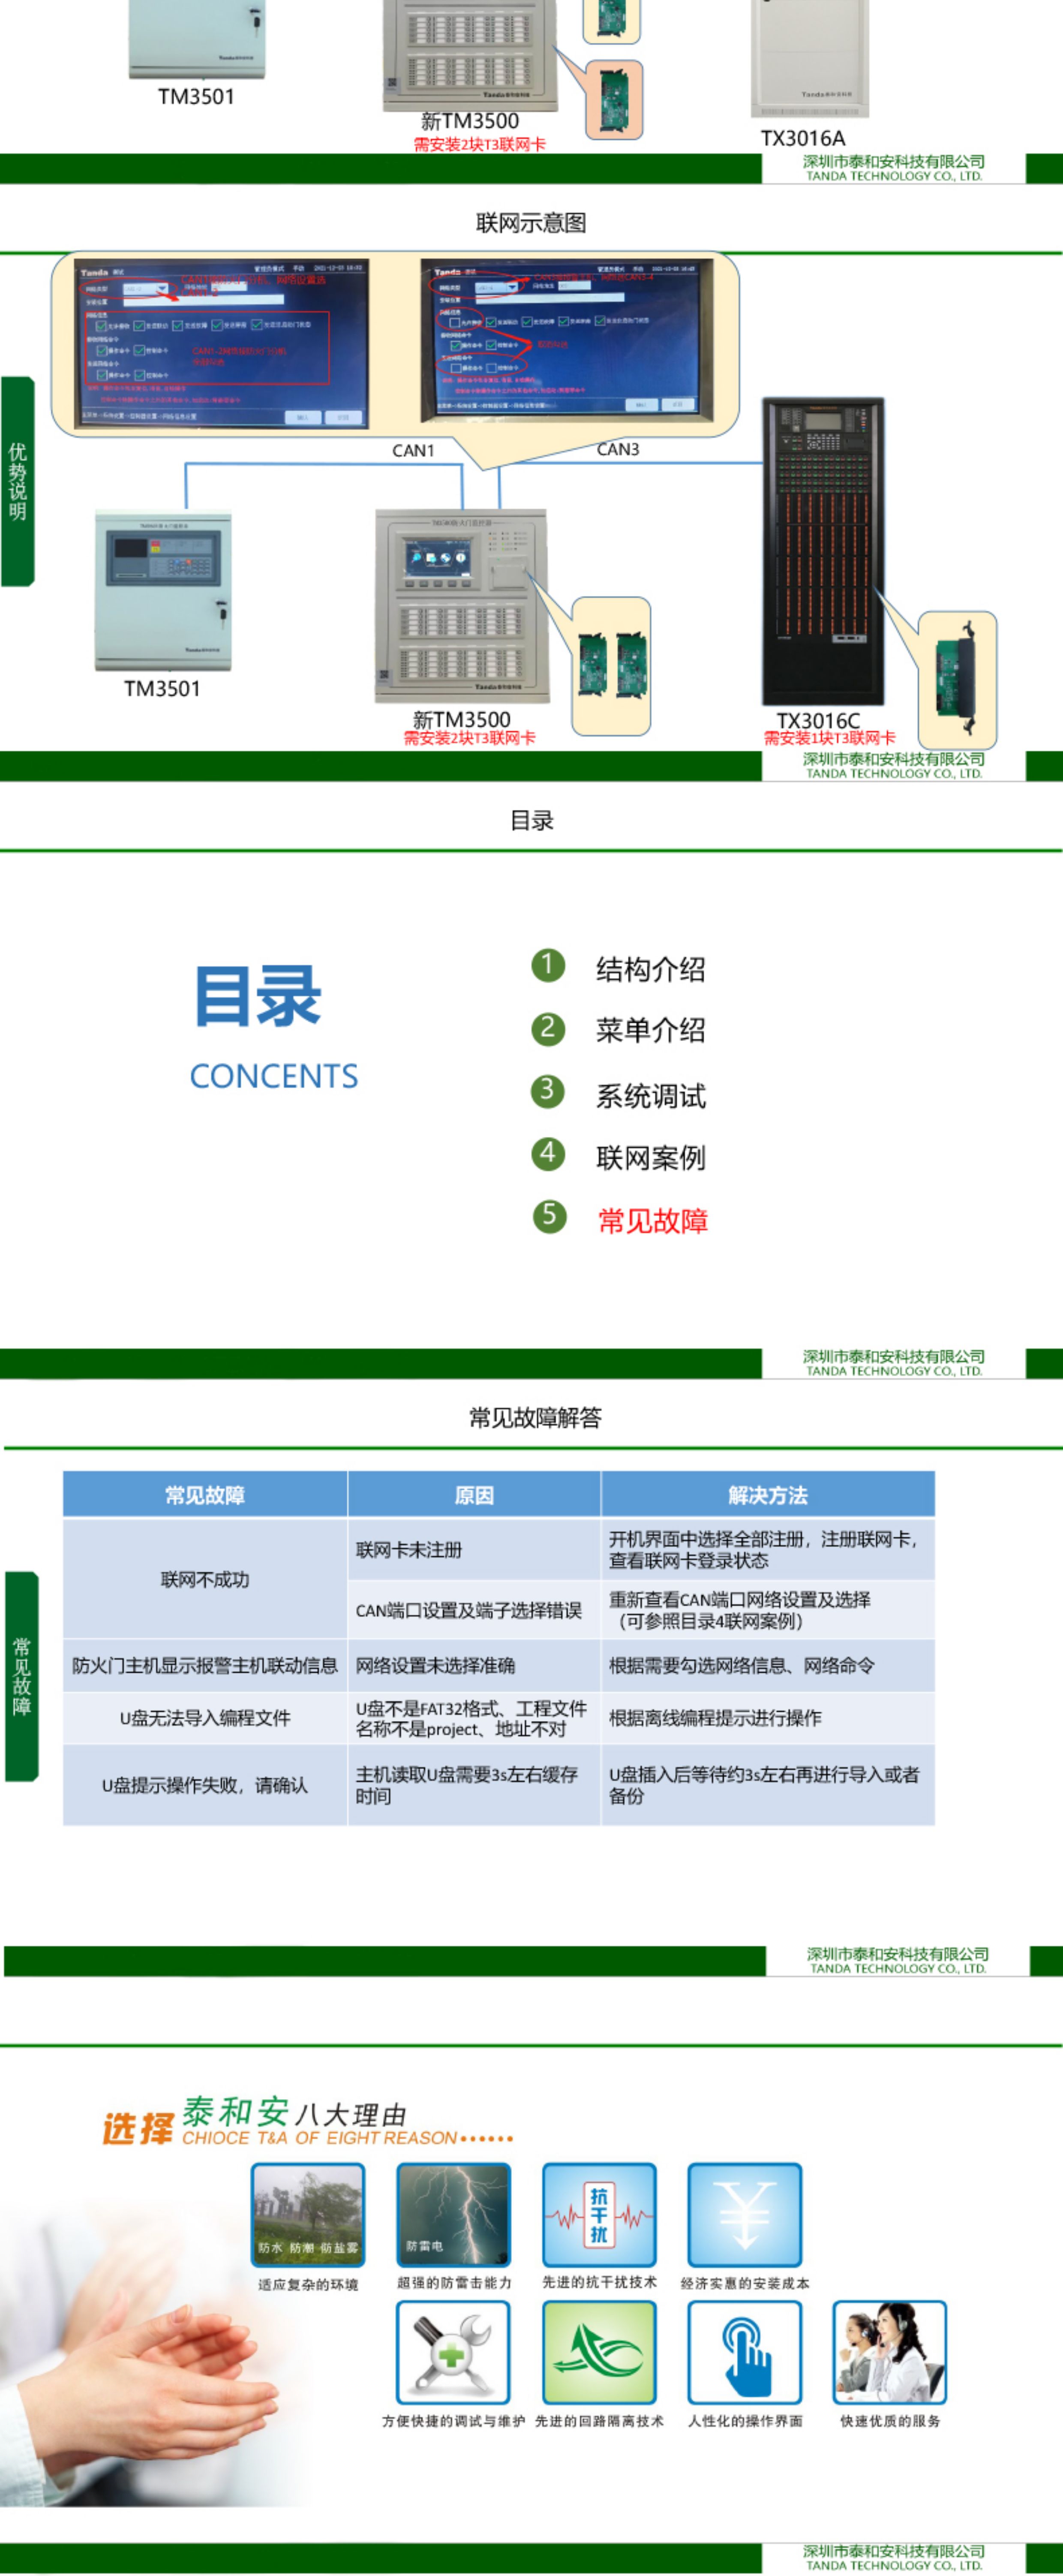Click the lightning 防雷电 protection icon
Screen dimensions: 1063x2576
pos(453,2215)
